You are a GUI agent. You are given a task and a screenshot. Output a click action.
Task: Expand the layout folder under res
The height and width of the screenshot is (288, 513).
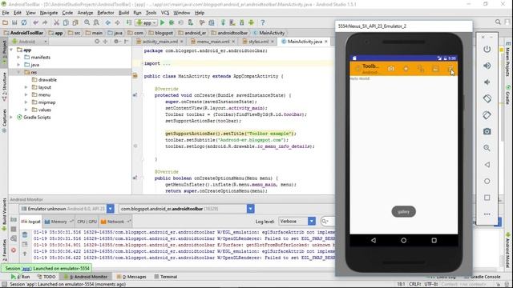point(26,87)
